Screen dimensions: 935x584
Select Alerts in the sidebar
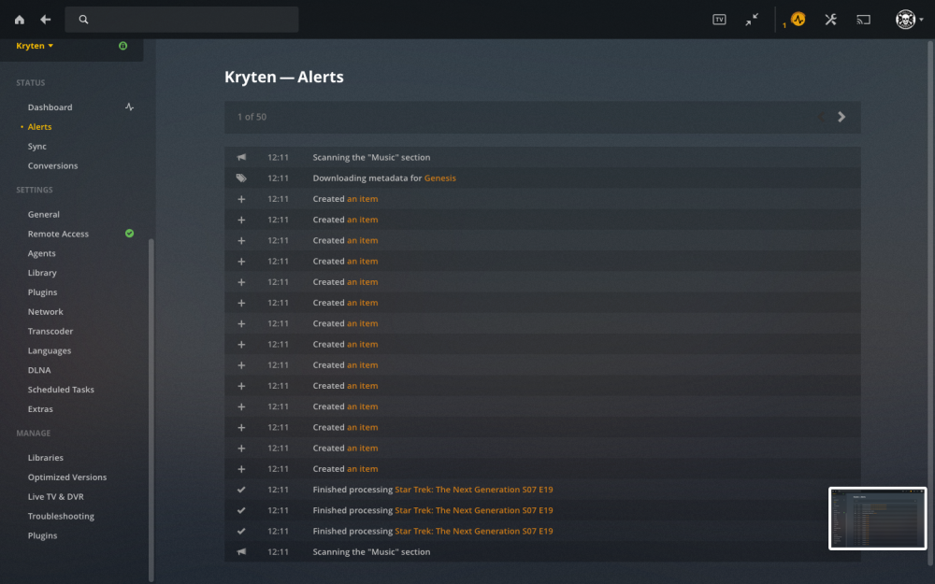tap(39, 127)
